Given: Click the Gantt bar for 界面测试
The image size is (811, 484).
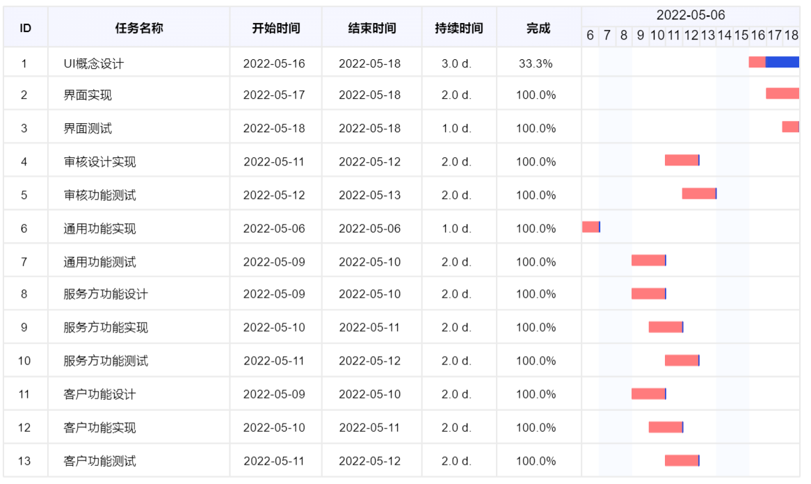Looking at the screenshot, I should (x=791, y=127).
